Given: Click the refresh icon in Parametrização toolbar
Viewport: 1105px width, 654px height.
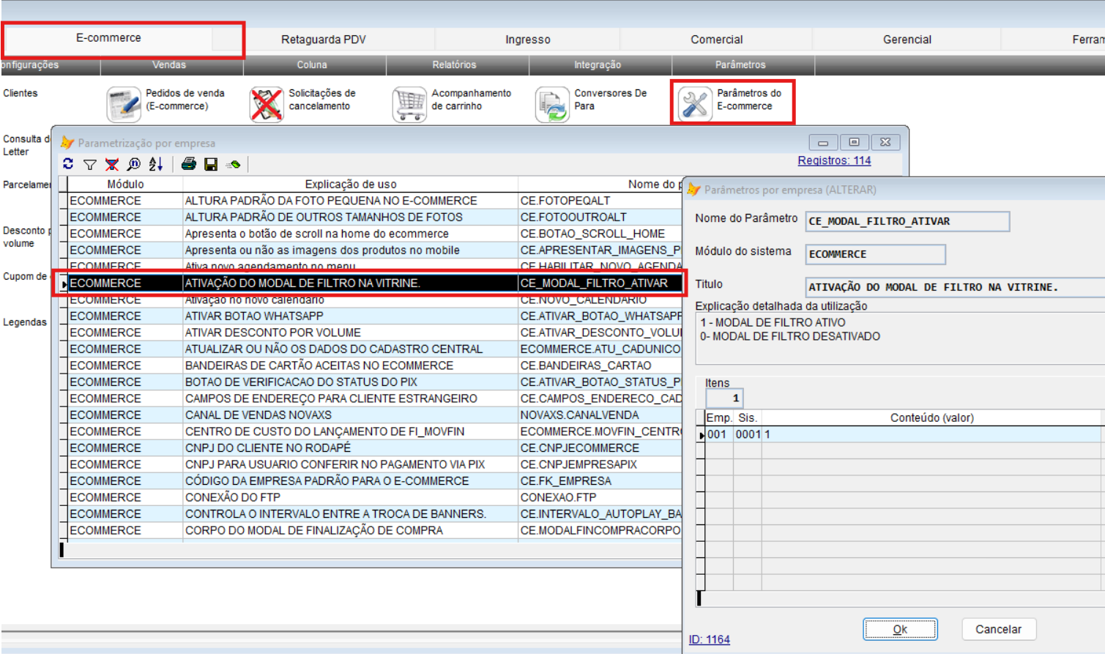Looking at the screenshot, I should [68, 164].
